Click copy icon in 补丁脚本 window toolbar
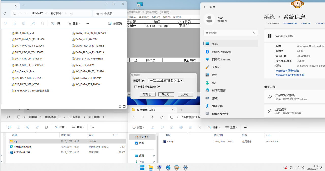The width and height of the screenshot is (325, 171). [x=9, y=127]
